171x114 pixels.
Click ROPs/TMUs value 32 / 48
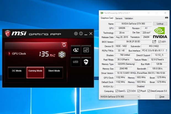click(x=121, y=50)
